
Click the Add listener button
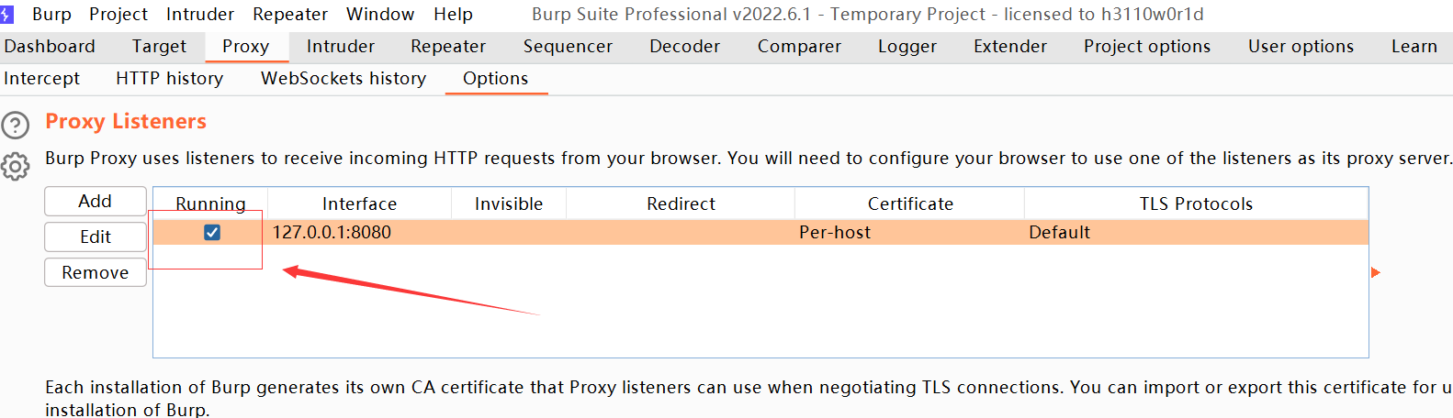tap(96, 201)
